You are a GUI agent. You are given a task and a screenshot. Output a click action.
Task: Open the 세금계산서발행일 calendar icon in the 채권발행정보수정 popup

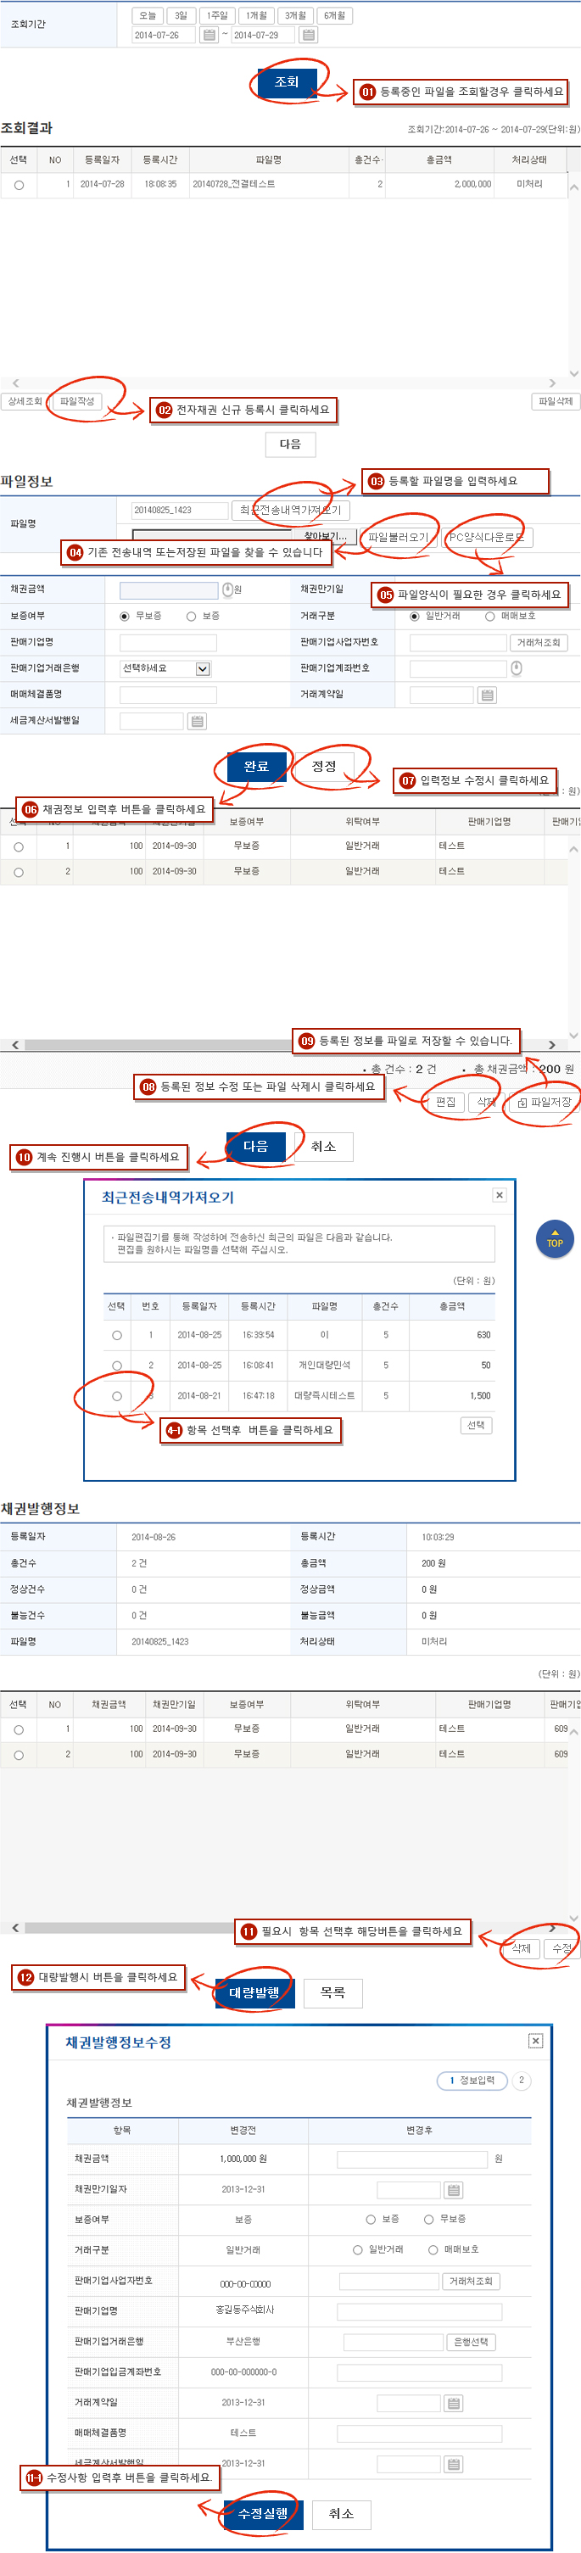click(x=454, y=2464)
